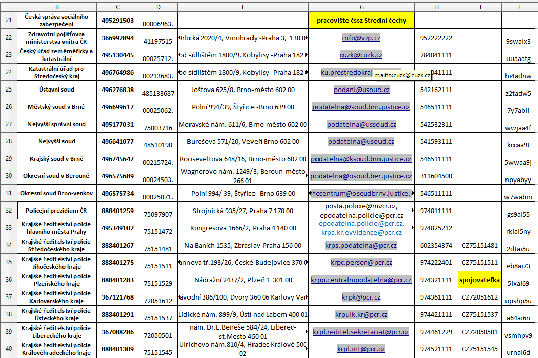
Task: Select column C header
Action: tap(117, 7)
